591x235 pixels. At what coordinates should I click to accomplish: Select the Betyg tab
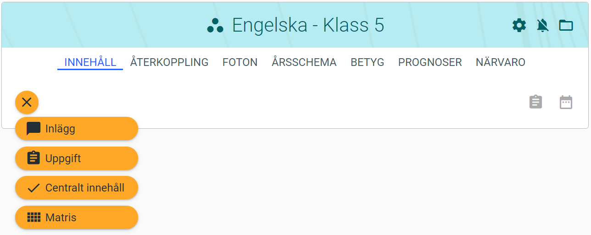367,62
